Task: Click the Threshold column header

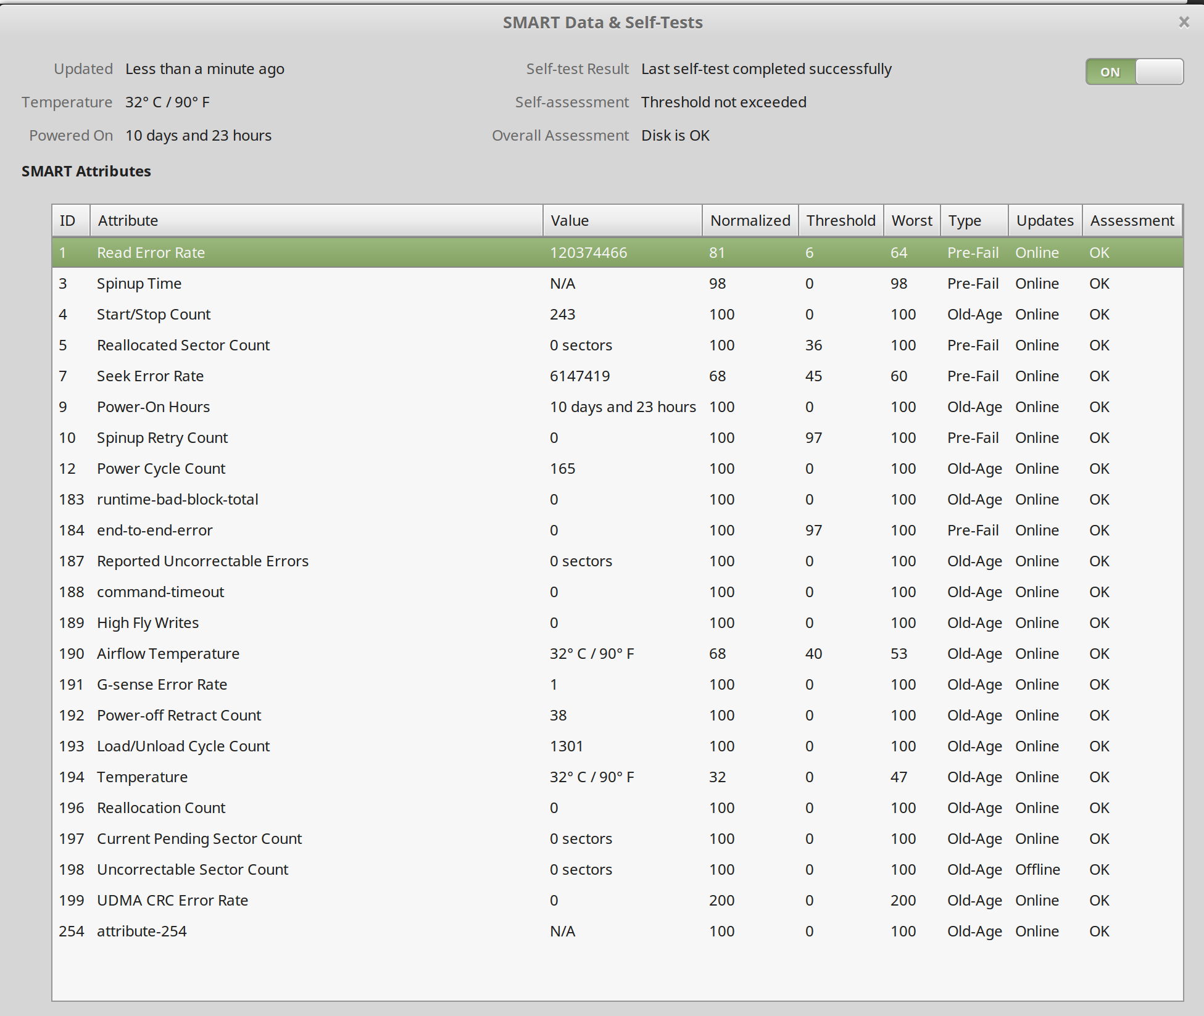Action: 841,221
